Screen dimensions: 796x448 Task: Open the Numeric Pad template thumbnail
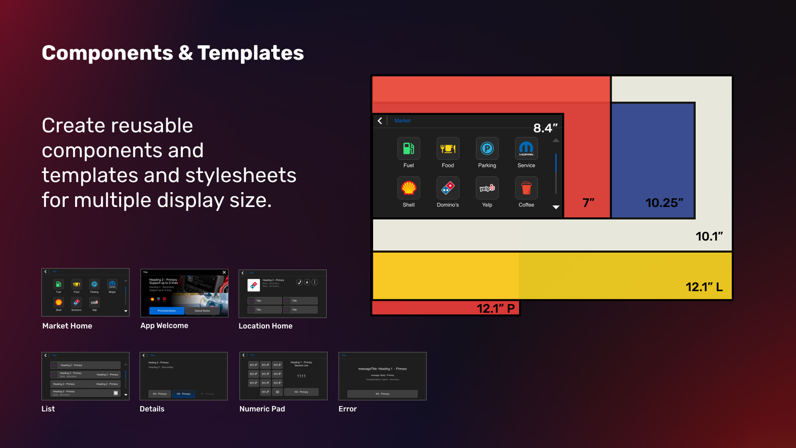pyautogui.click(x=283, y=376)
